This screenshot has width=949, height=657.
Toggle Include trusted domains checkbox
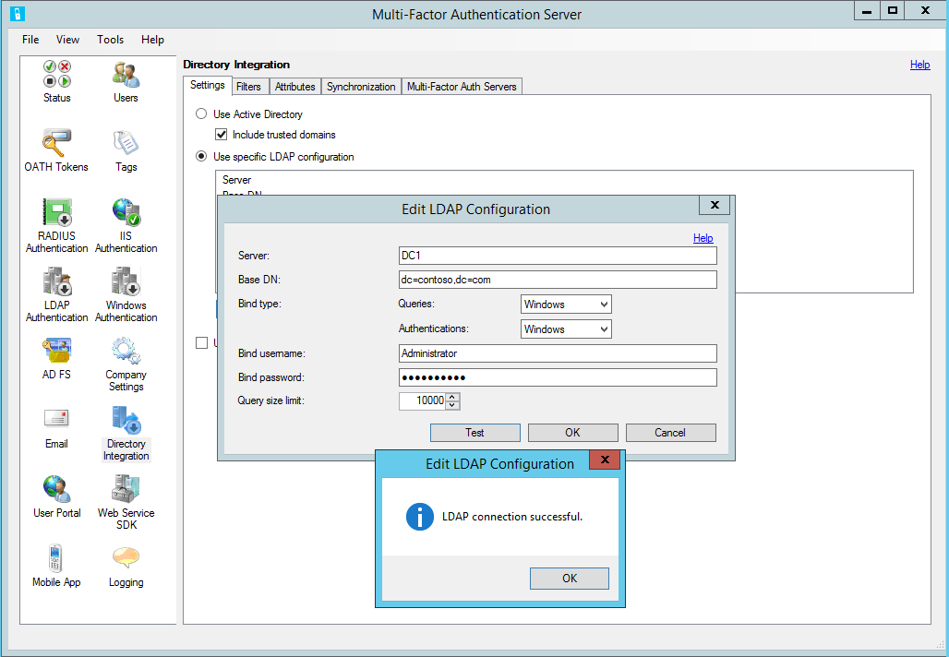[x=222, y=135]
